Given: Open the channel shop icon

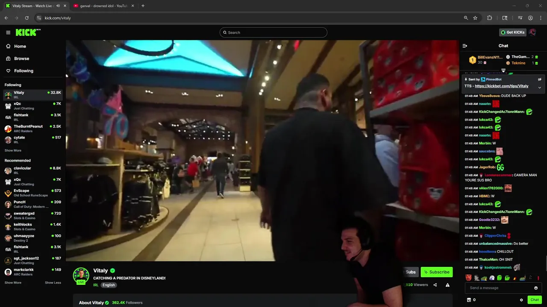Looking at the screenshot, I should (469, 300).
